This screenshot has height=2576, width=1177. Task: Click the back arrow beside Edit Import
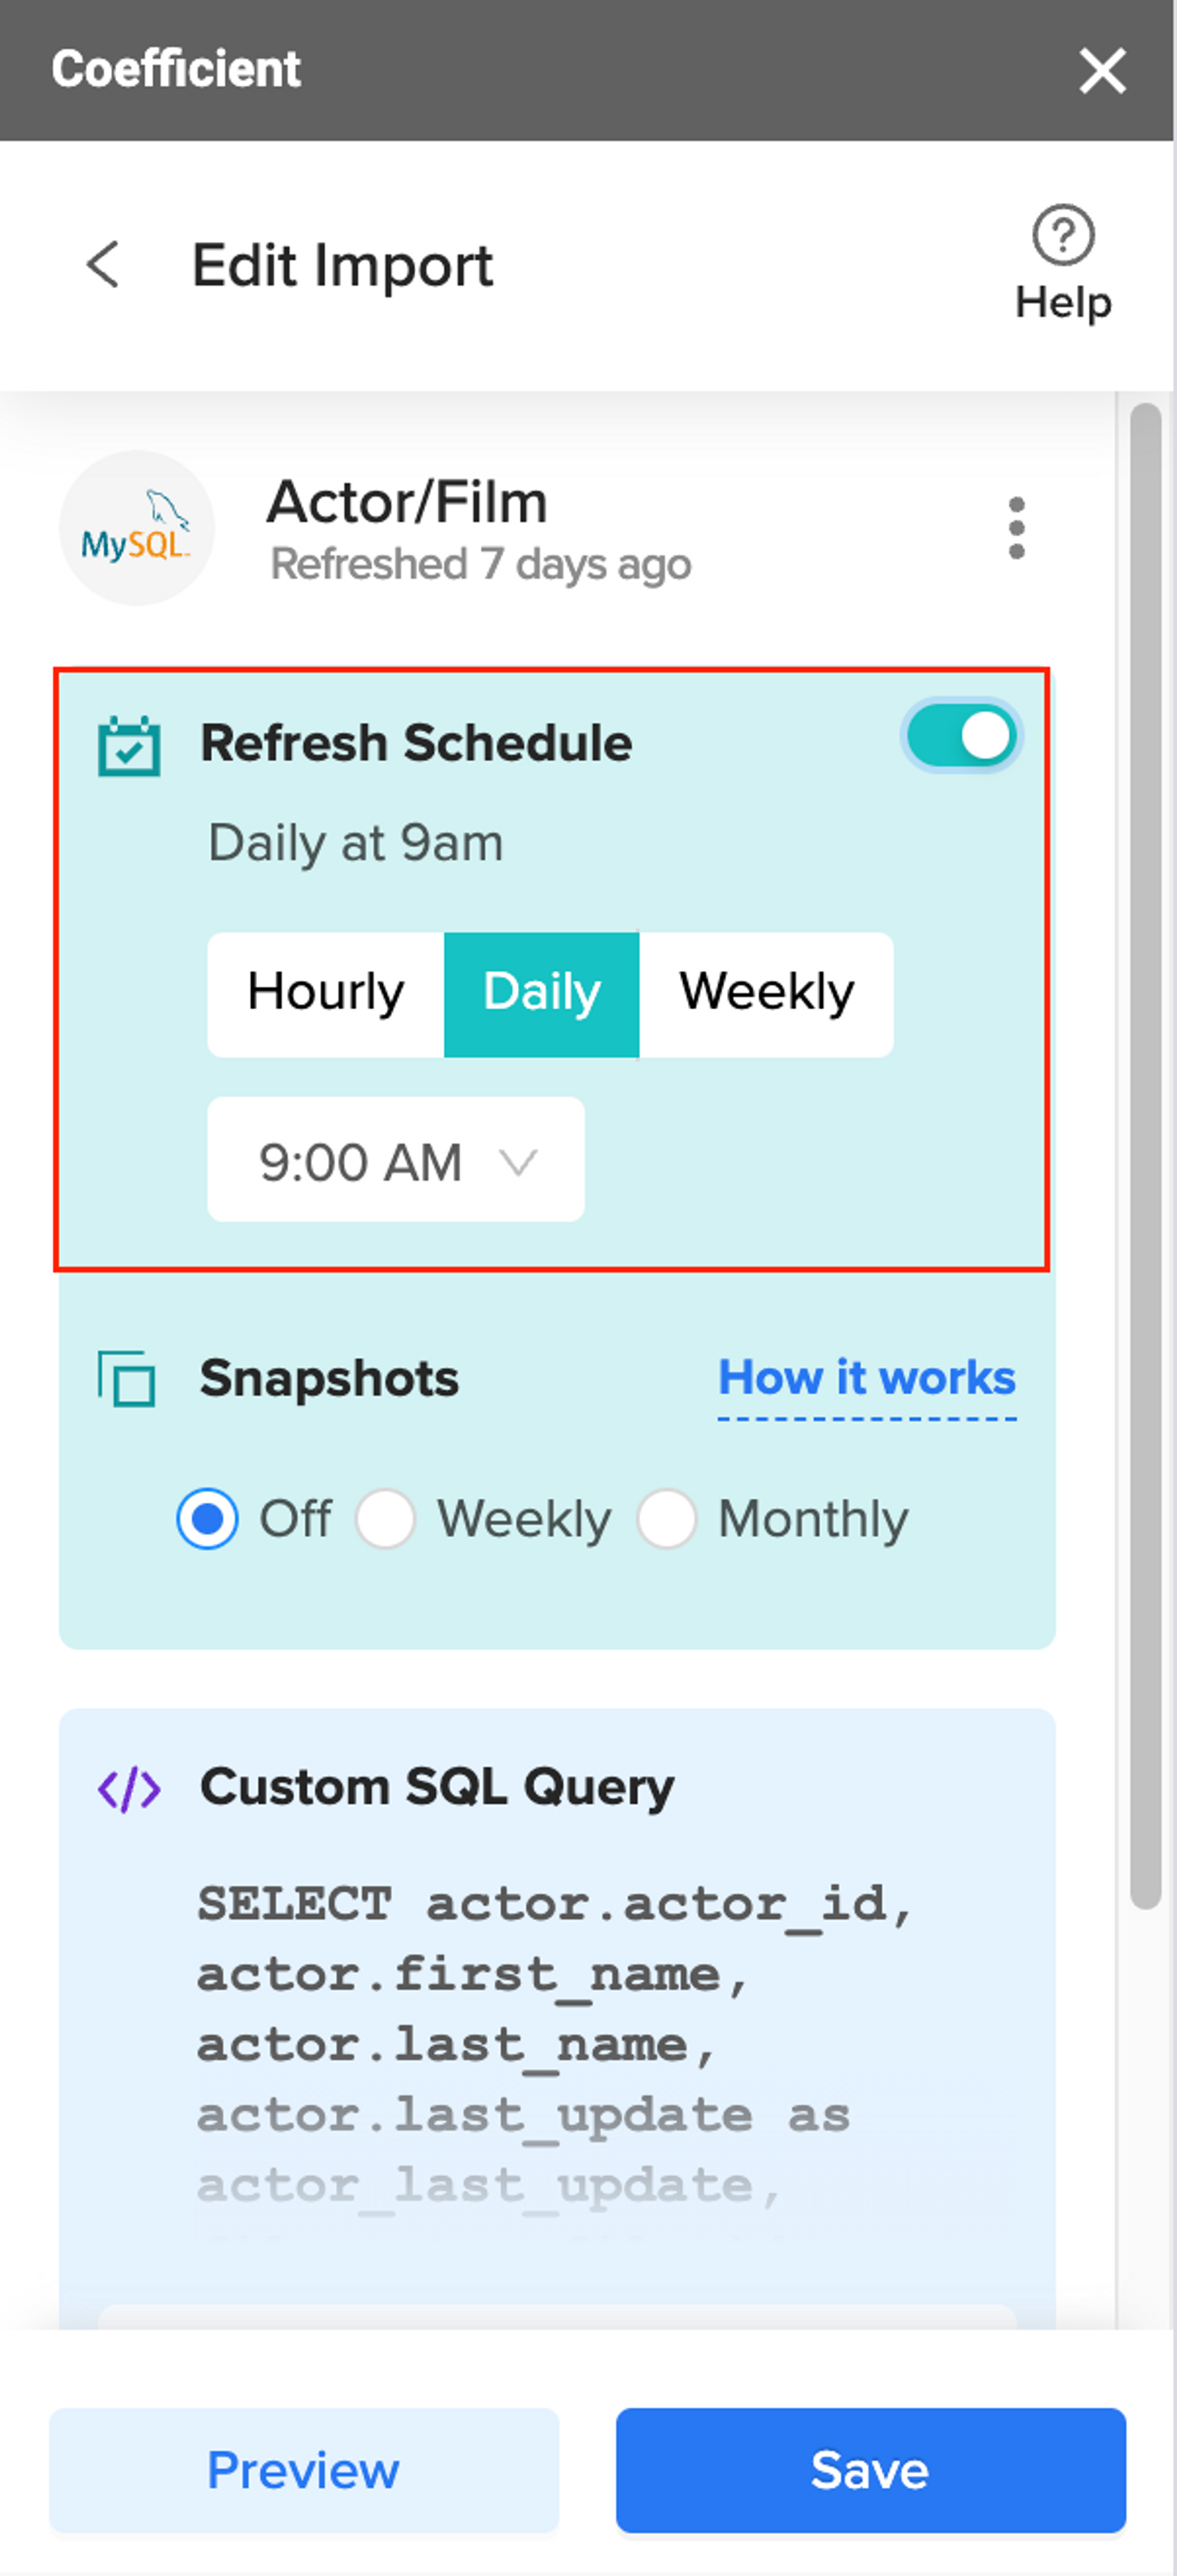[103, 265]
